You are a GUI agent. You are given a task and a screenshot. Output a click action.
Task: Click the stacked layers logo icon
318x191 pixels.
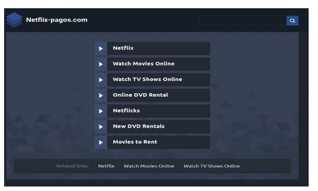click(15, 20)
